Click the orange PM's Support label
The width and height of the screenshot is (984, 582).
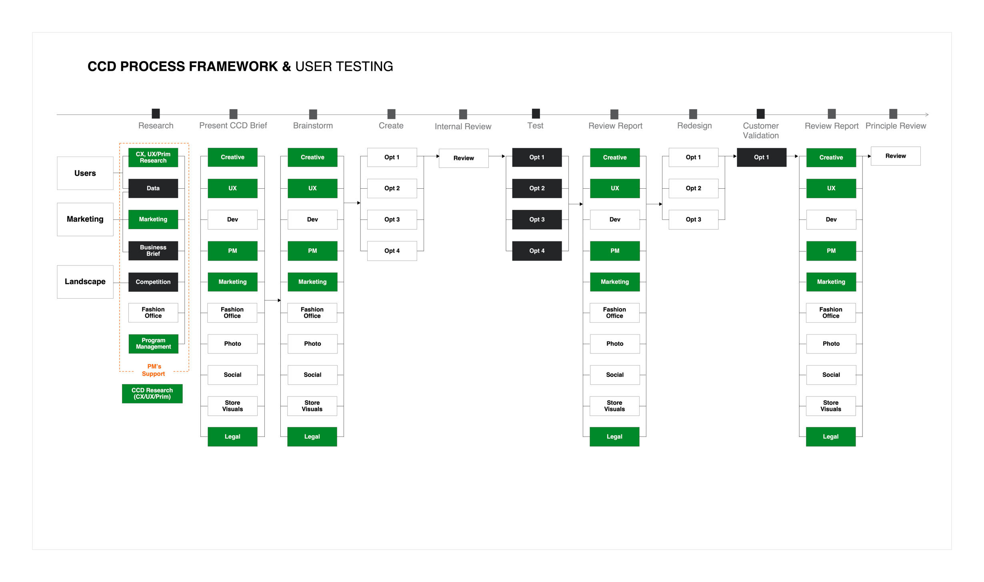pos(154,370)
